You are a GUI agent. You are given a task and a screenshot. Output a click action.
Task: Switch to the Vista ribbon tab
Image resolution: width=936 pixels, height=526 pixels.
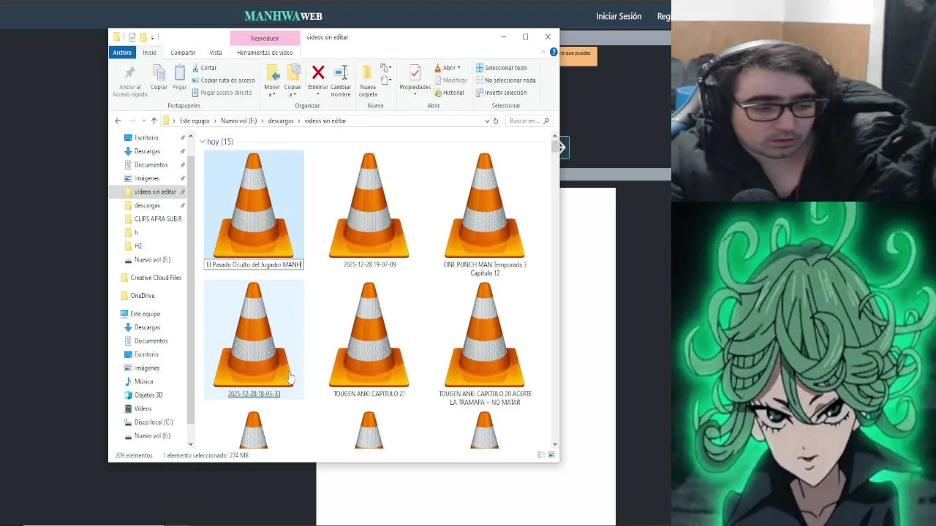pos(216,53)
